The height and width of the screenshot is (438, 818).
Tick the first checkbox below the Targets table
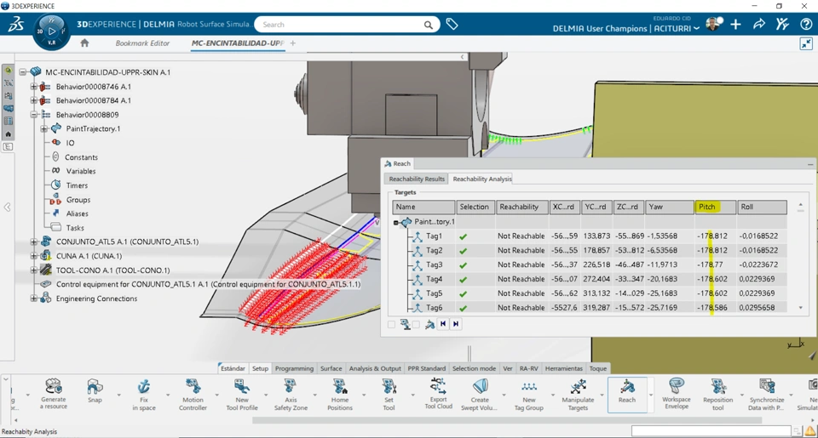(391, 325)
